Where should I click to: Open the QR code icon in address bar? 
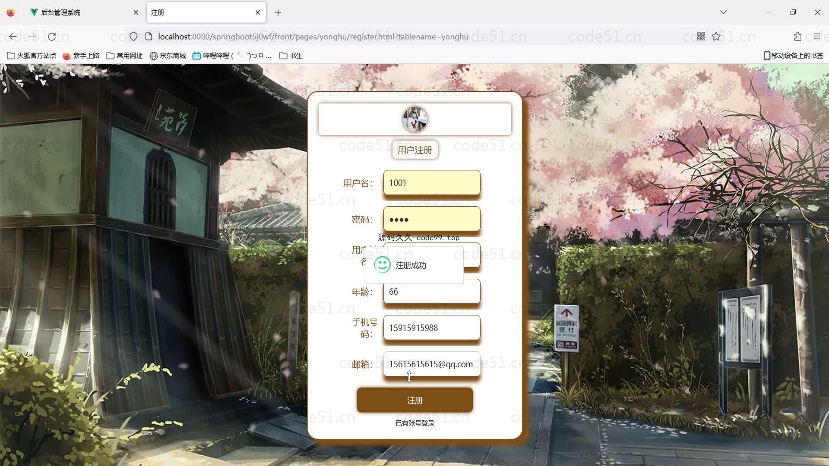(x=701, y=37)
